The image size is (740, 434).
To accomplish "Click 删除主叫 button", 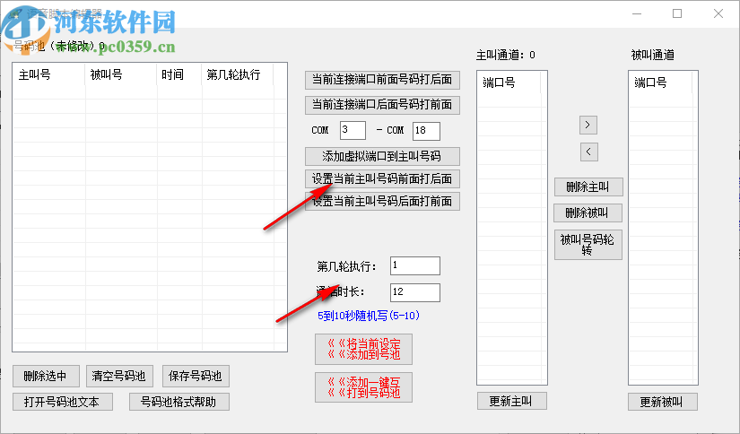I will pos(588,187).
